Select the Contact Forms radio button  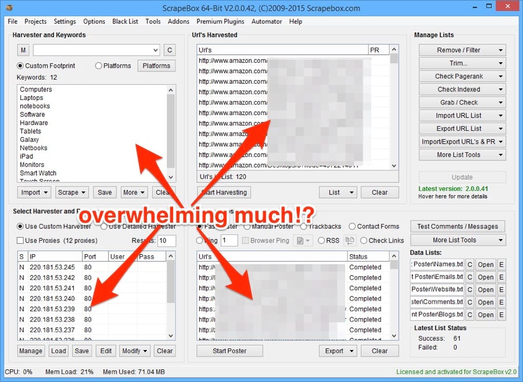click(x=352, y=227)
